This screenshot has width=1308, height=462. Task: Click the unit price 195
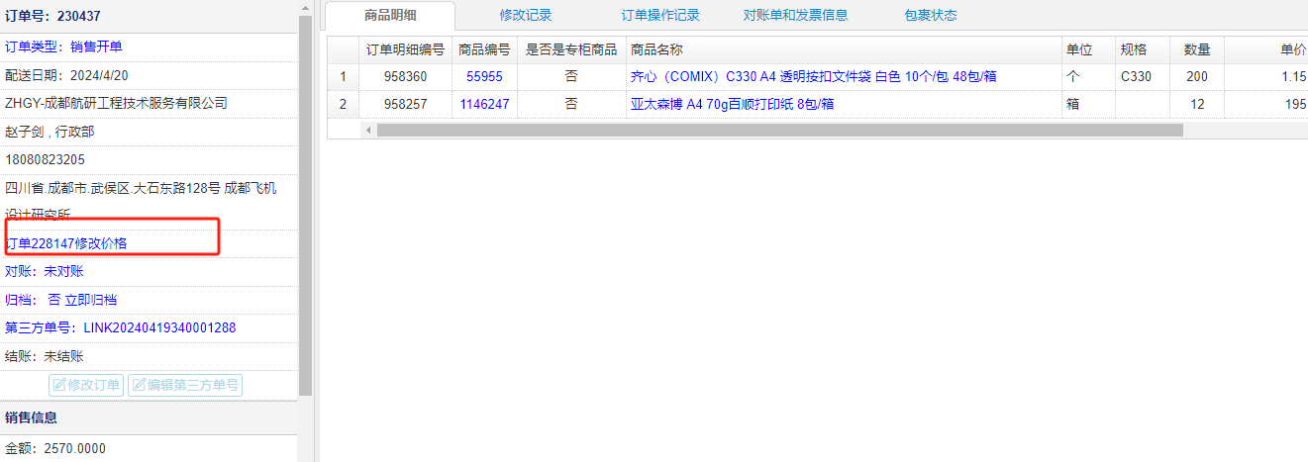pyautogui.click(x=1295, y=104)
